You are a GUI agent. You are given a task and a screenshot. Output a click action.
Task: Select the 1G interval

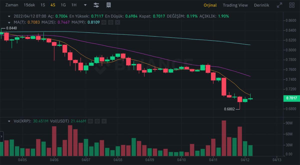click(63, 5)
